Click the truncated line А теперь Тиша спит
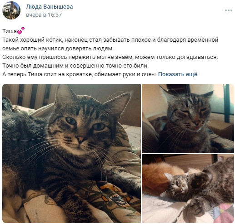Viewport: 235px width, 224px height. point(80,74)
